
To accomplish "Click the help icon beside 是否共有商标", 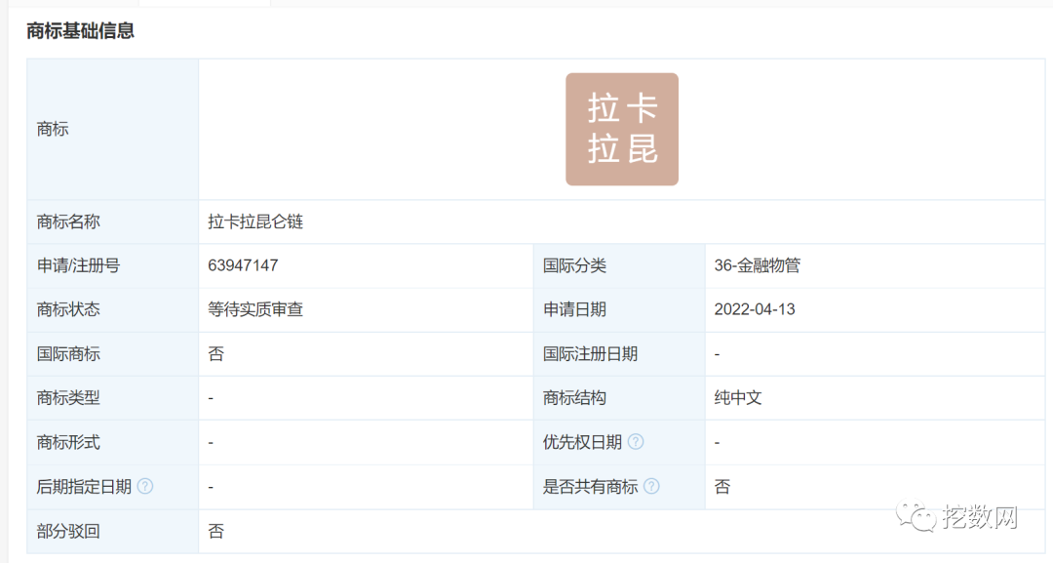I will coord(653,487).
